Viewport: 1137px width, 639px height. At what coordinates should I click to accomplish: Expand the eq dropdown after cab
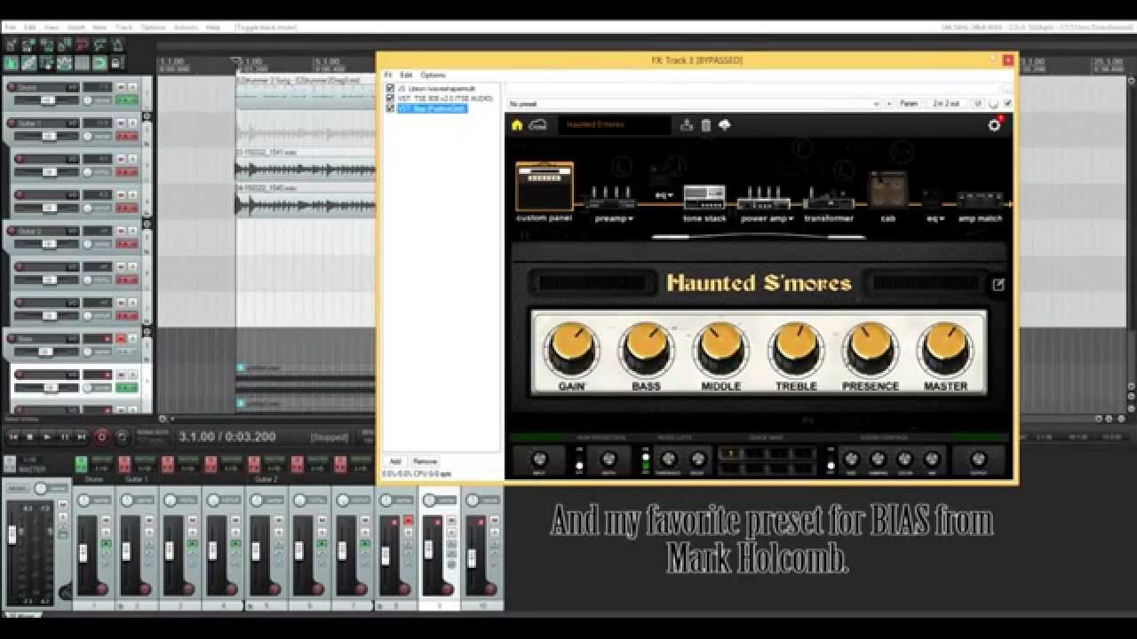934,218
